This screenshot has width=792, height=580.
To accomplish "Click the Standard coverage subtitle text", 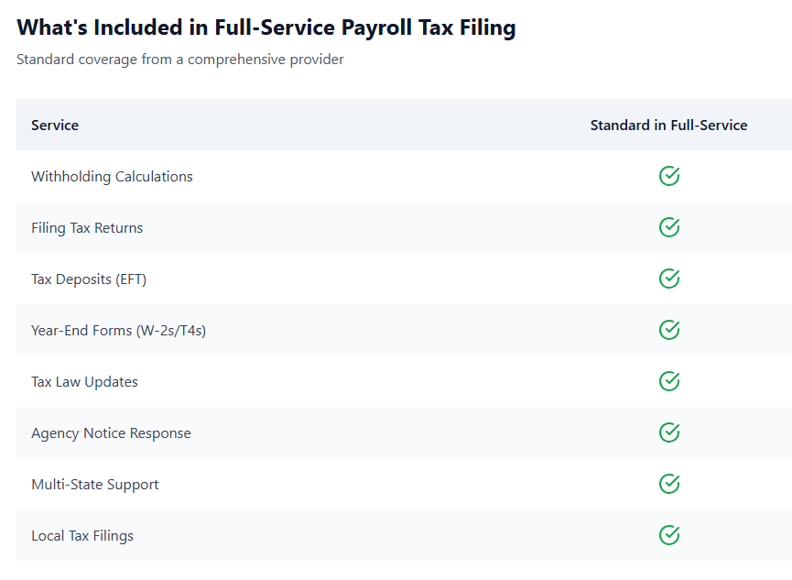I will coord(179,60).
